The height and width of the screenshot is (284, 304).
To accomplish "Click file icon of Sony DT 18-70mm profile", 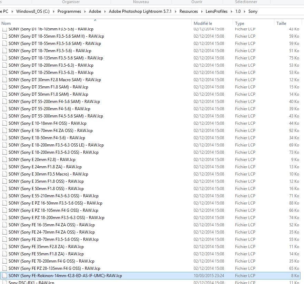I will [5, 51].
